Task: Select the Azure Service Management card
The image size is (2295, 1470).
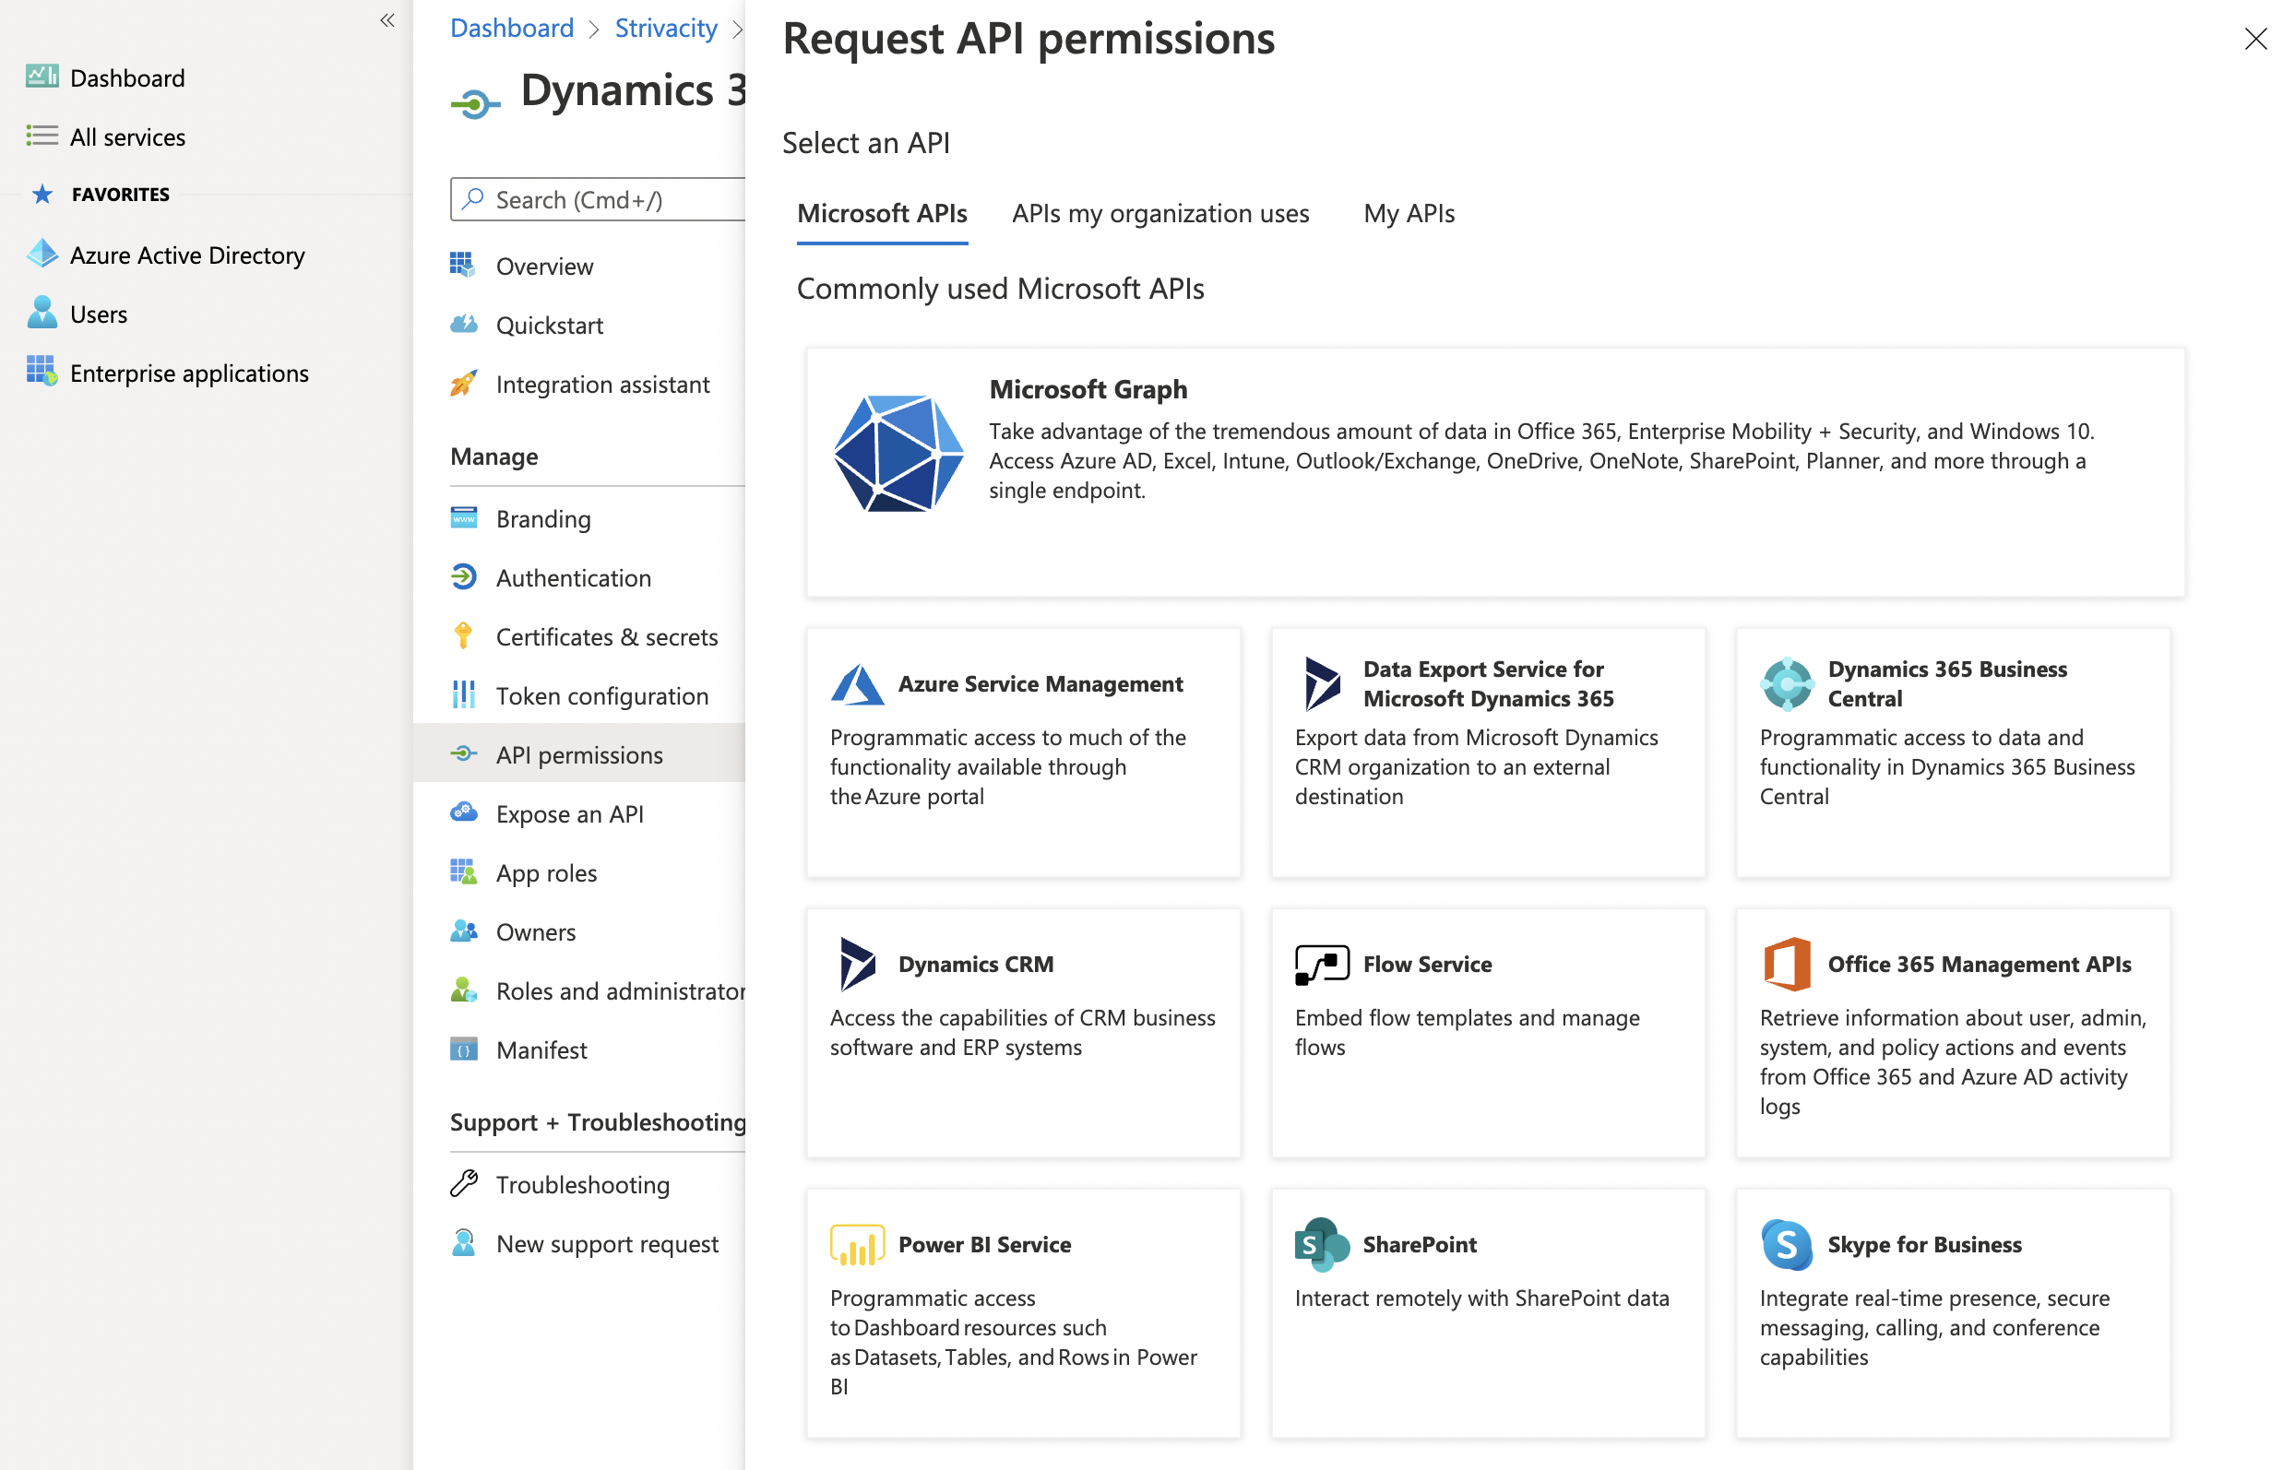Action: 1023,753
